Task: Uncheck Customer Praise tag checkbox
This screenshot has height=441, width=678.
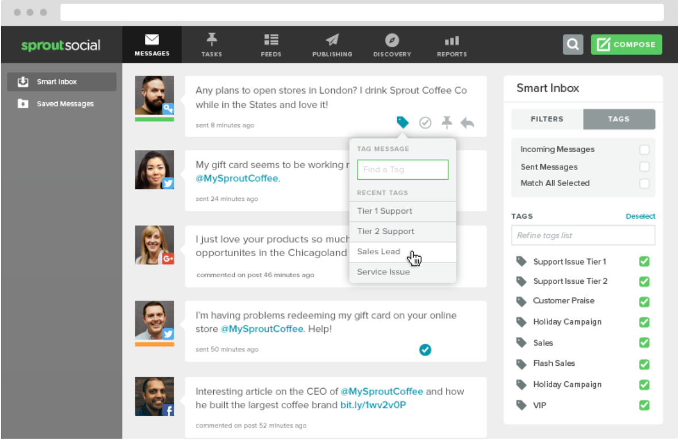Action: pyautogui.click(x=644, y=302)
